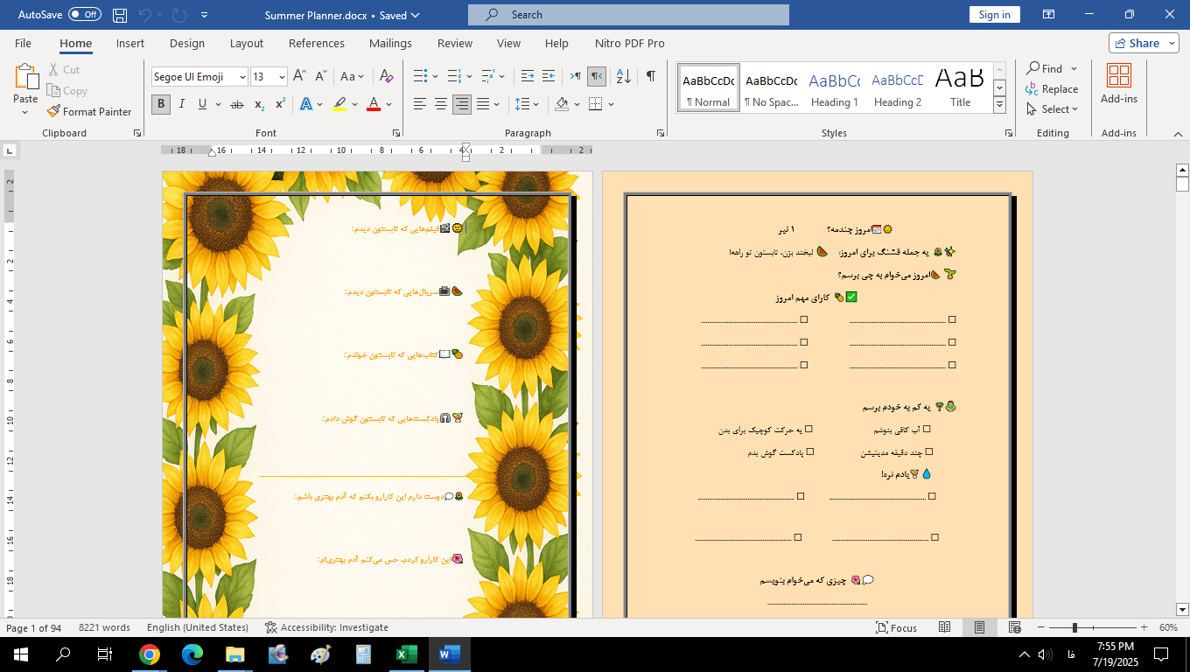Open the Add-ins button
1190x672 pixels.
(x=1118, y=84)
